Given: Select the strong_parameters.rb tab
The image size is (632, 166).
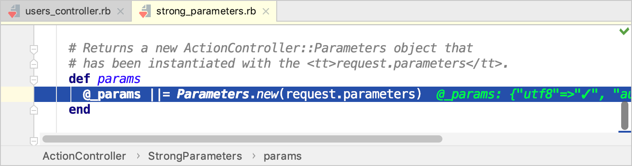Looking at the screenshot, I should click(x=204, y=12).
